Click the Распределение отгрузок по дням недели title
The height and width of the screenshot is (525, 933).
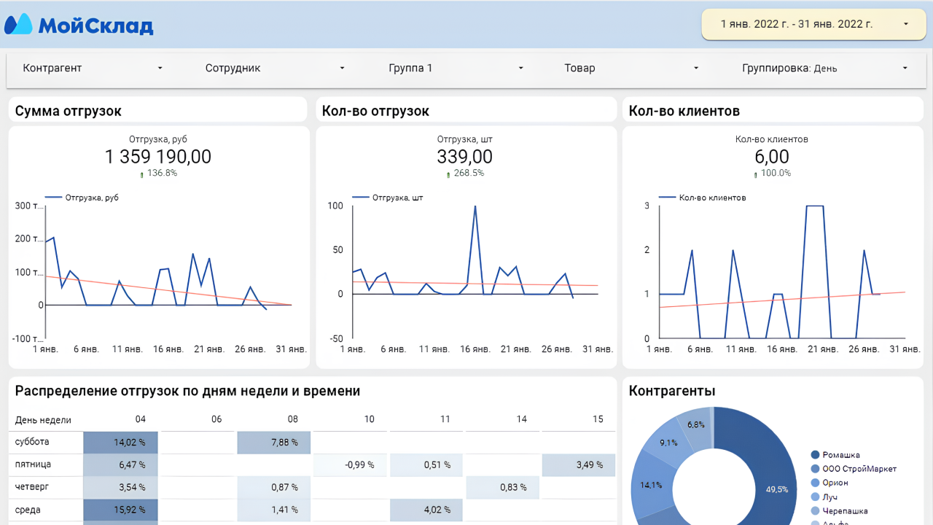tap(188, 391)
